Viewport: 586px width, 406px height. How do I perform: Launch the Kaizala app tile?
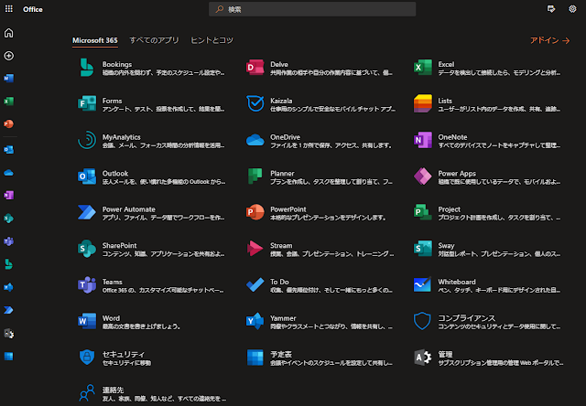[x=320, y=104]
